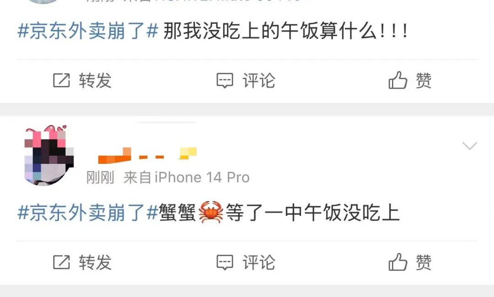Image resolution: width=494 pixels, height=297 pixels.
Task: Click the 转发 label under the 午饭算什么 post
Action: tap(95, 80)
